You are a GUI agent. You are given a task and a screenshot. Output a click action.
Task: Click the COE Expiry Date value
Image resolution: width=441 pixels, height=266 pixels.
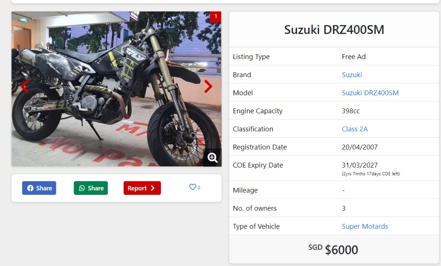360,165
